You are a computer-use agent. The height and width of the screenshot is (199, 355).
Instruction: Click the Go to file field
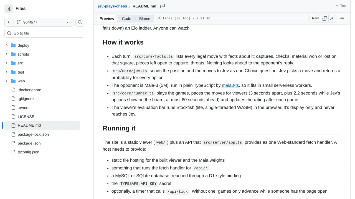tap(44, 33)
